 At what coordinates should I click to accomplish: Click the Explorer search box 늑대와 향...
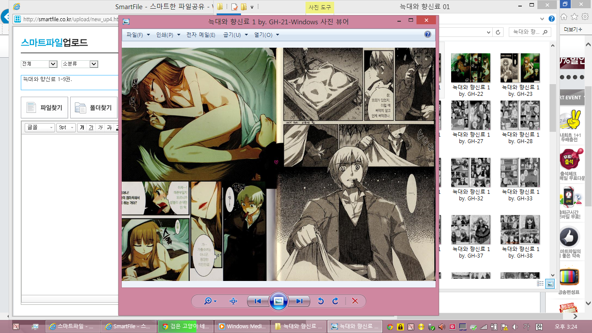point(530,32)
